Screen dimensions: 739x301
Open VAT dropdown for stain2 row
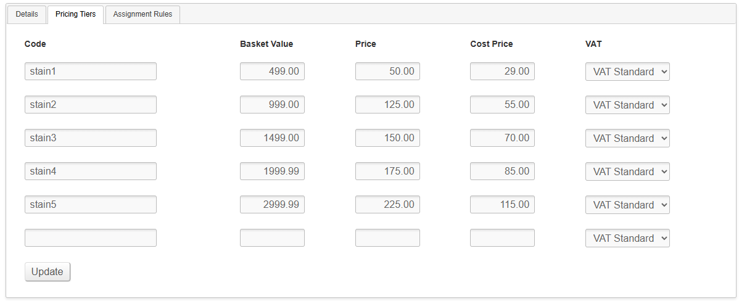(627, 105)
